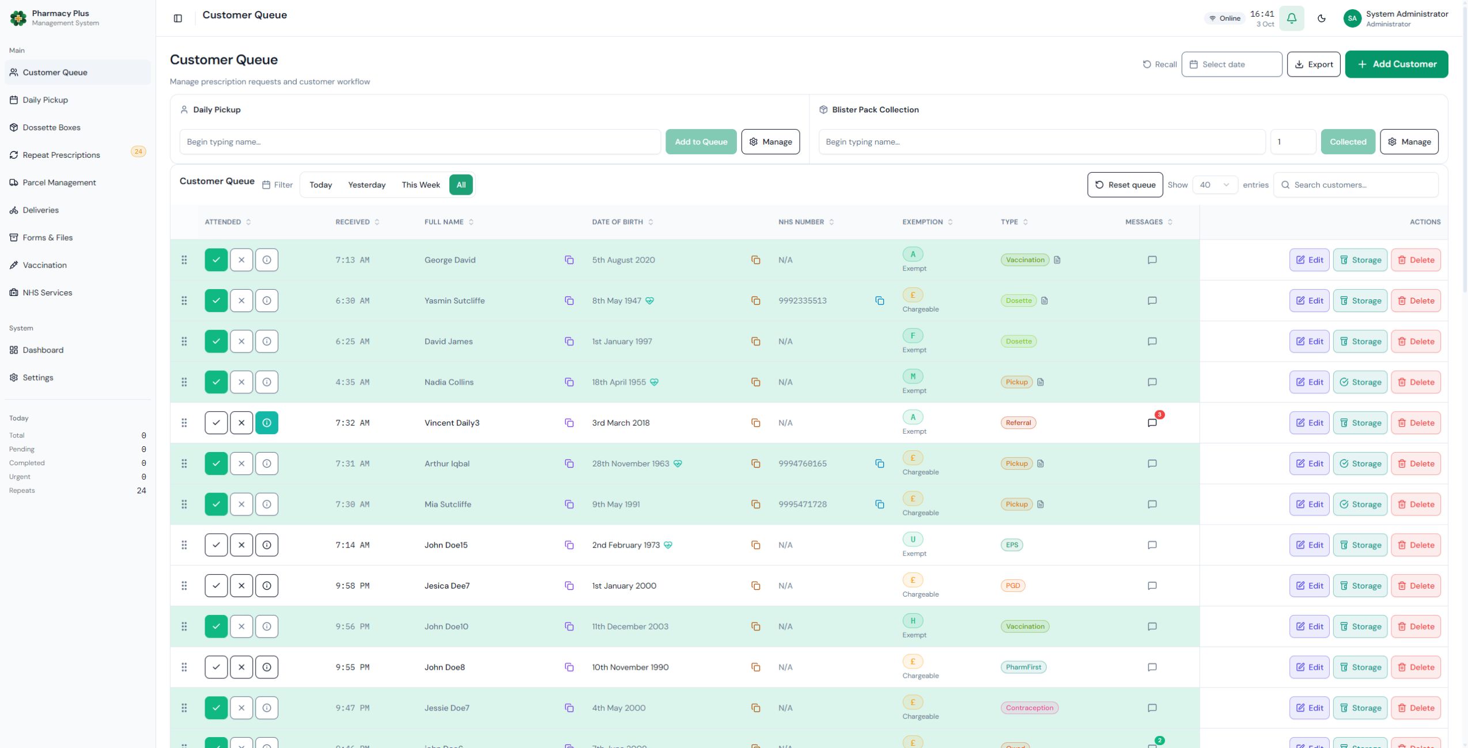Viewport: 1468px width, 748px height.
Task: Uncheck attended for Yasmin Sutcliffe
Action: pyautogui.click(x=216, y=301)
